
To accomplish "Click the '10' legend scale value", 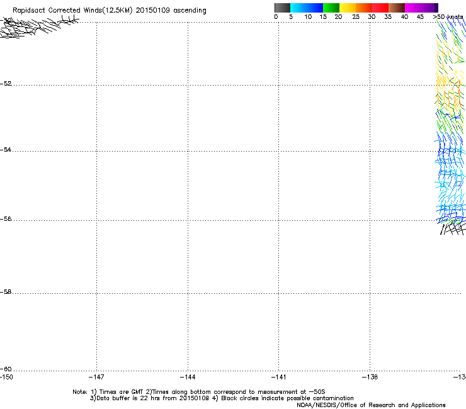I will pos(308,17).
